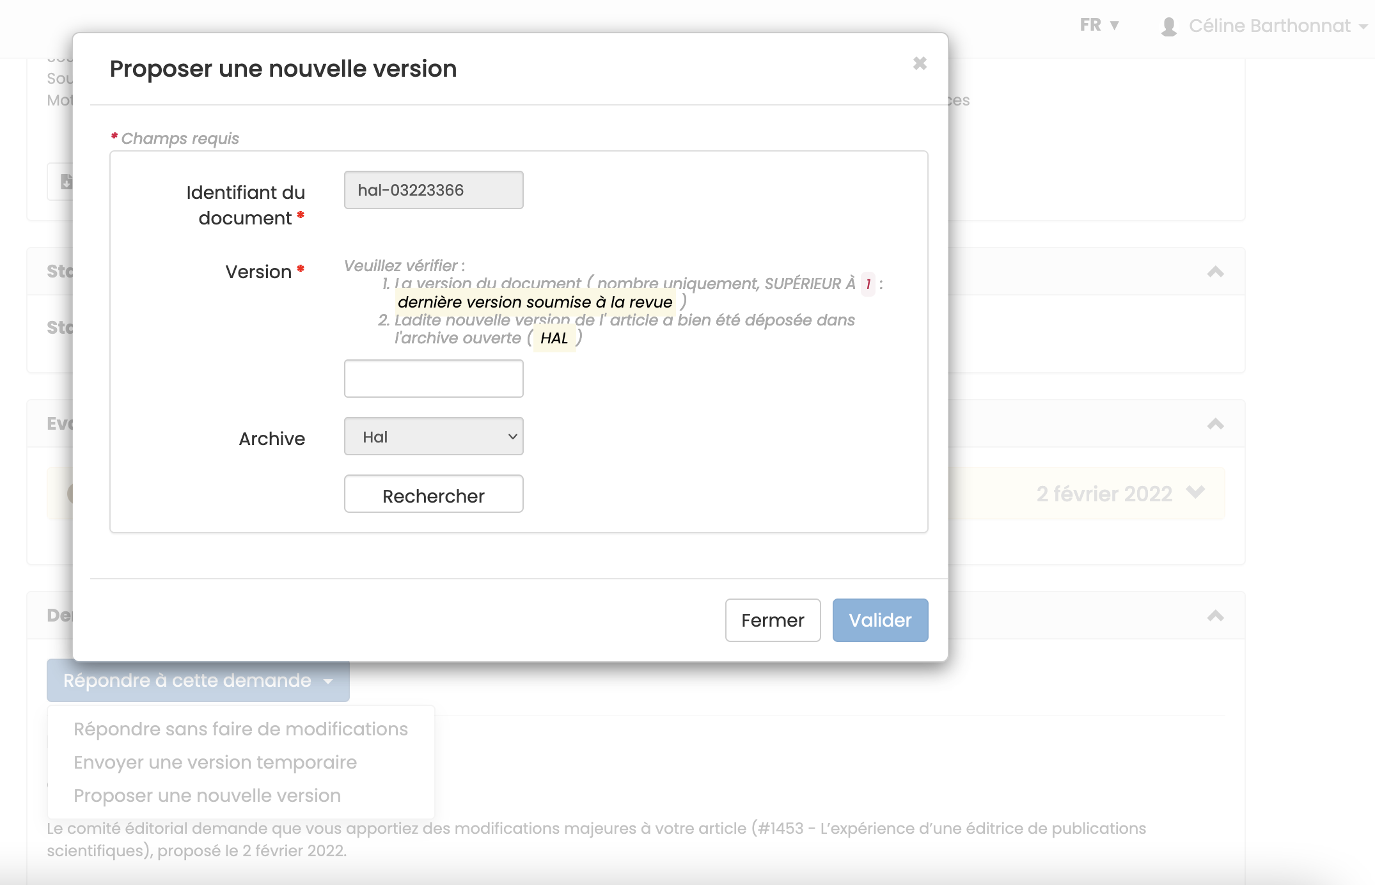Open the Archive dropdown showing Hal
This screenshot has height=885, width=1375.
coord(434,435)
